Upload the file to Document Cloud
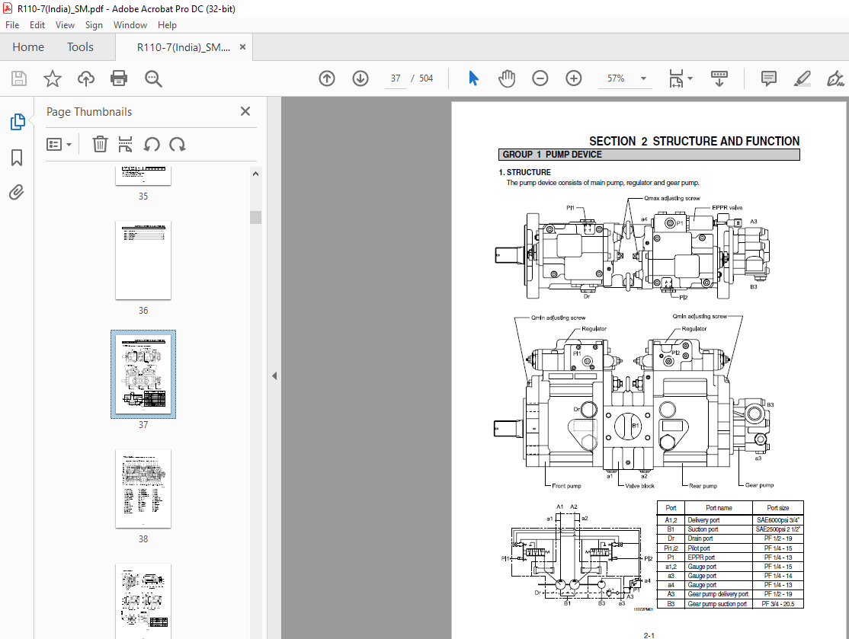The image size is (849, 639). click(85, 78)
